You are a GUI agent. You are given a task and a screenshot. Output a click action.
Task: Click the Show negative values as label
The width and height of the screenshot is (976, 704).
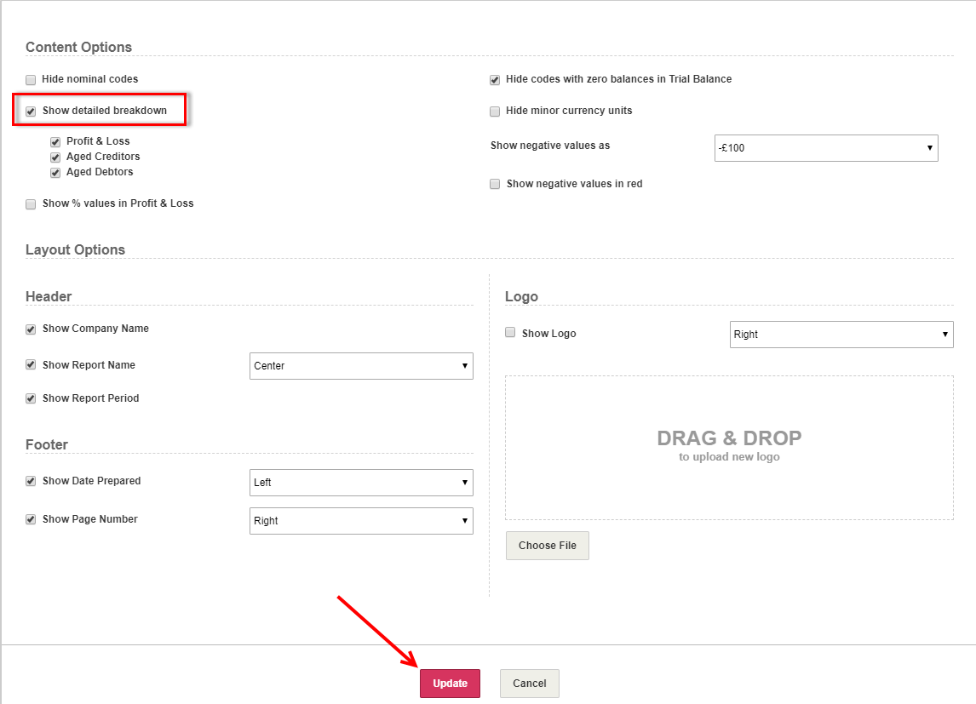[x=550, y=146]
